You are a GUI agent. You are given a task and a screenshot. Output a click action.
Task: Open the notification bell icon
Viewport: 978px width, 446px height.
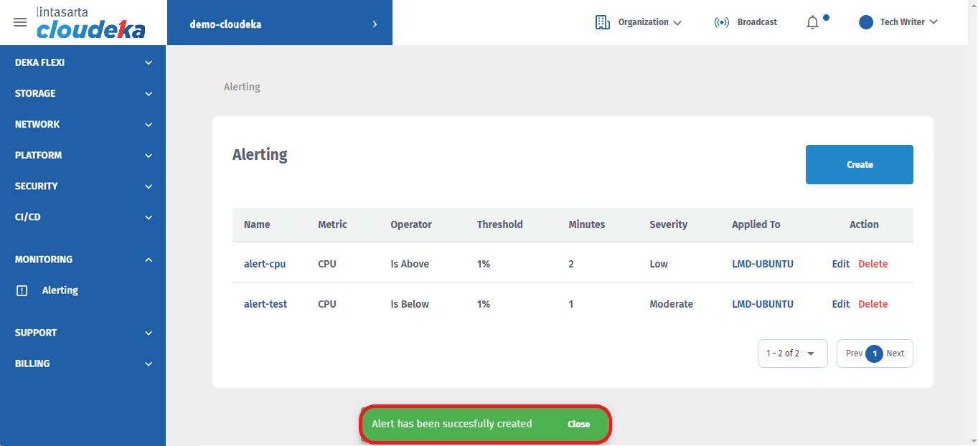pos(812,22)
